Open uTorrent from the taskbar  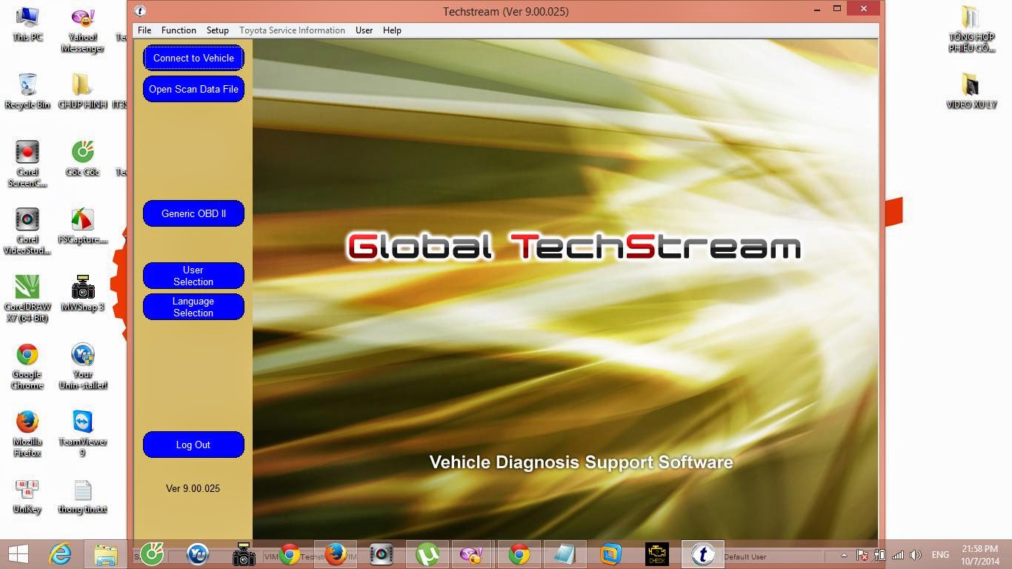427,554
